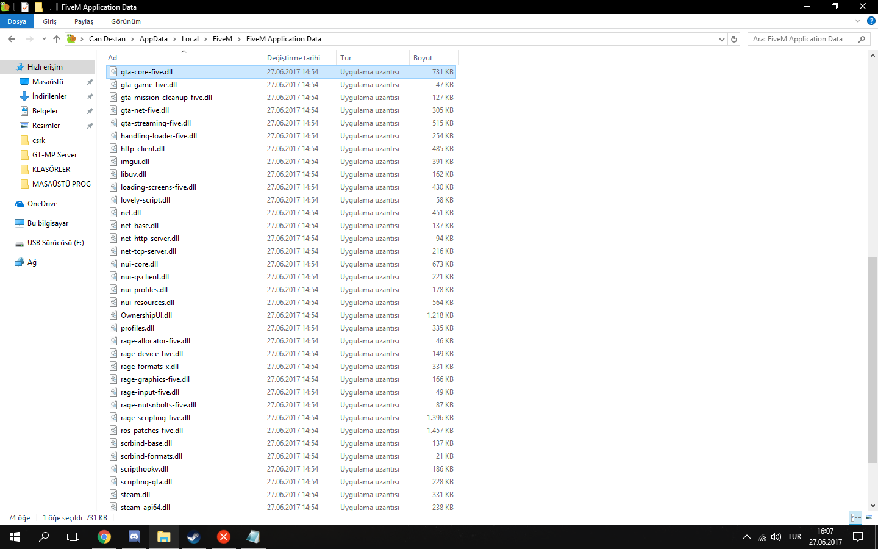Open Quick Access toolbar customize dropdown
The width and height of the screenshot is (878, 549).
[x=49, y=7]
